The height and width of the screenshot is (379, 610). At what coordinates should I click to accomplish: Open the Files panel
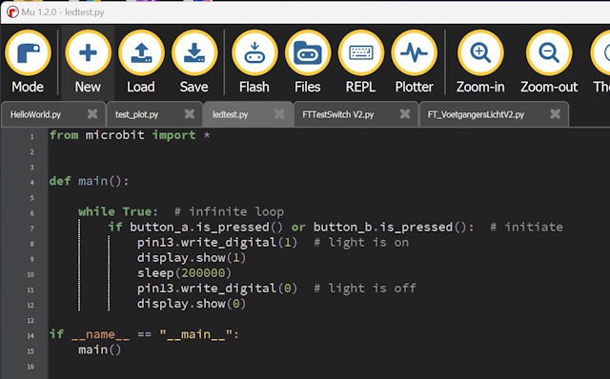(x=307, y=61)
